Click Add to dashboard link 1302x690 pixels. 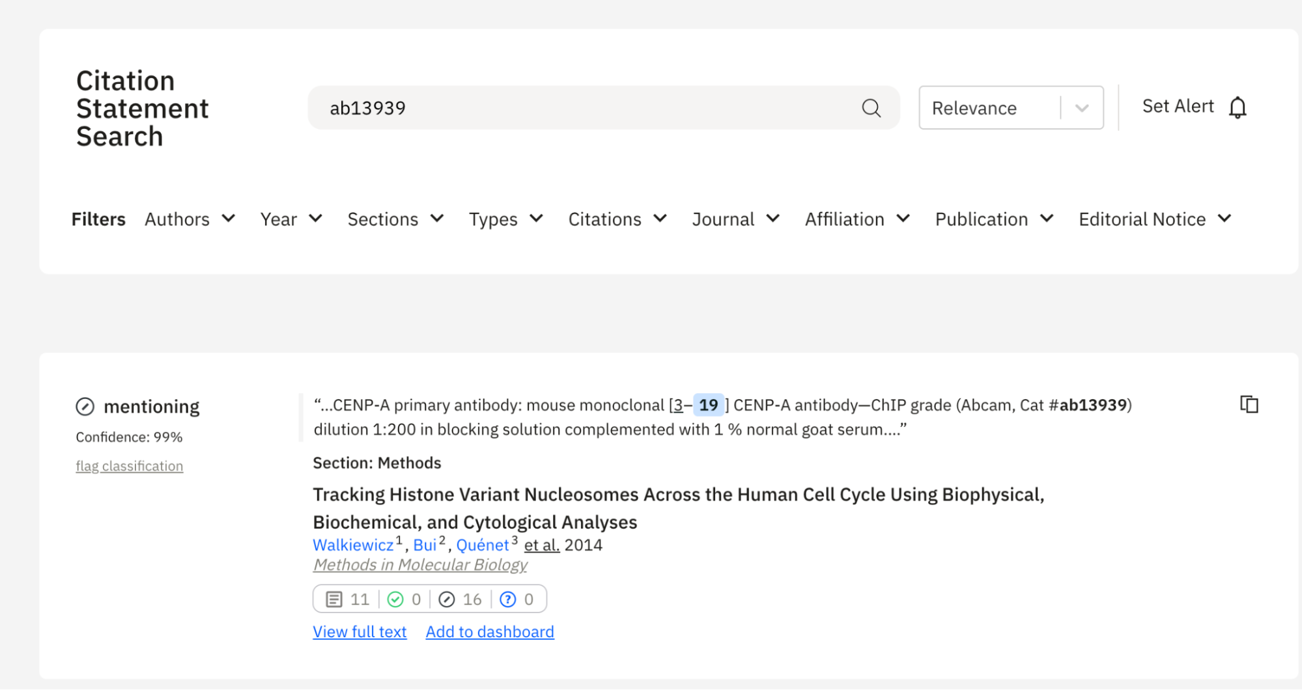490,631
